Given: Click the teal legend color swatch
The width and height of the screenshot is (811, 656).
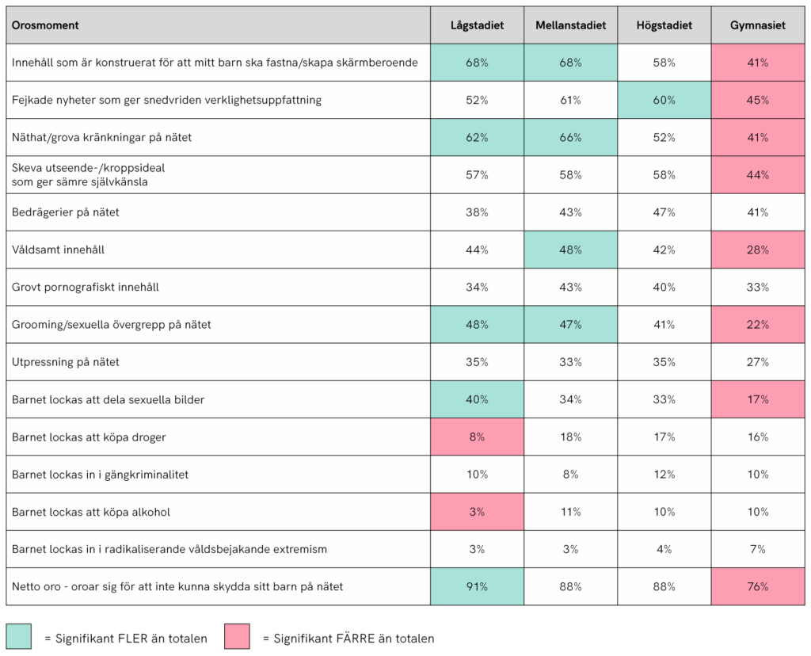Looking at the screenshot, I should pos(19,636).
